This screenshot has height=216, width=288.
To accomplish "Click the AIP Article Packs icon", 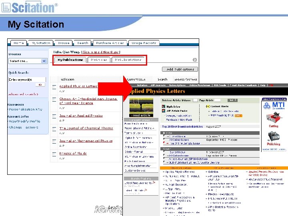I will (164, 111).
